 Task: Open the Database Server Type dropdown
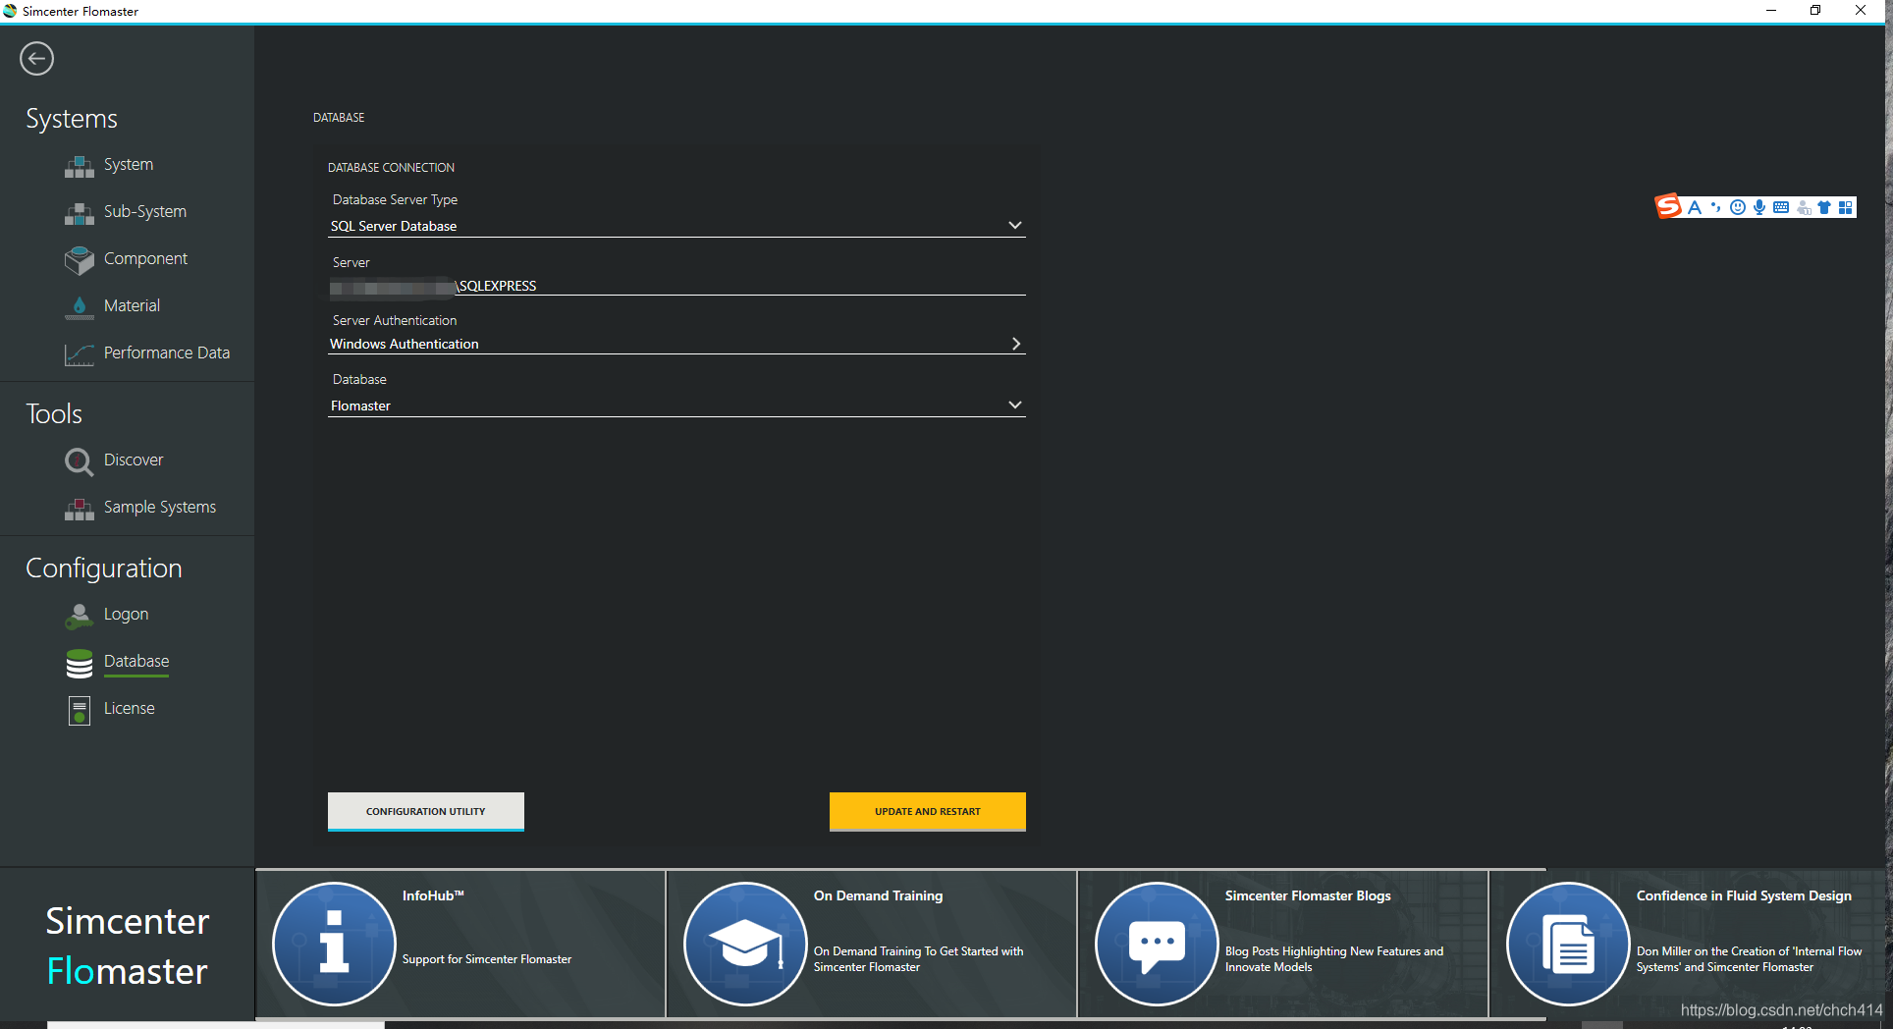tap(676, 226)
